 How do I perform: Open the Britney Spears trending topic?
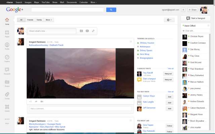click(146, 51)
